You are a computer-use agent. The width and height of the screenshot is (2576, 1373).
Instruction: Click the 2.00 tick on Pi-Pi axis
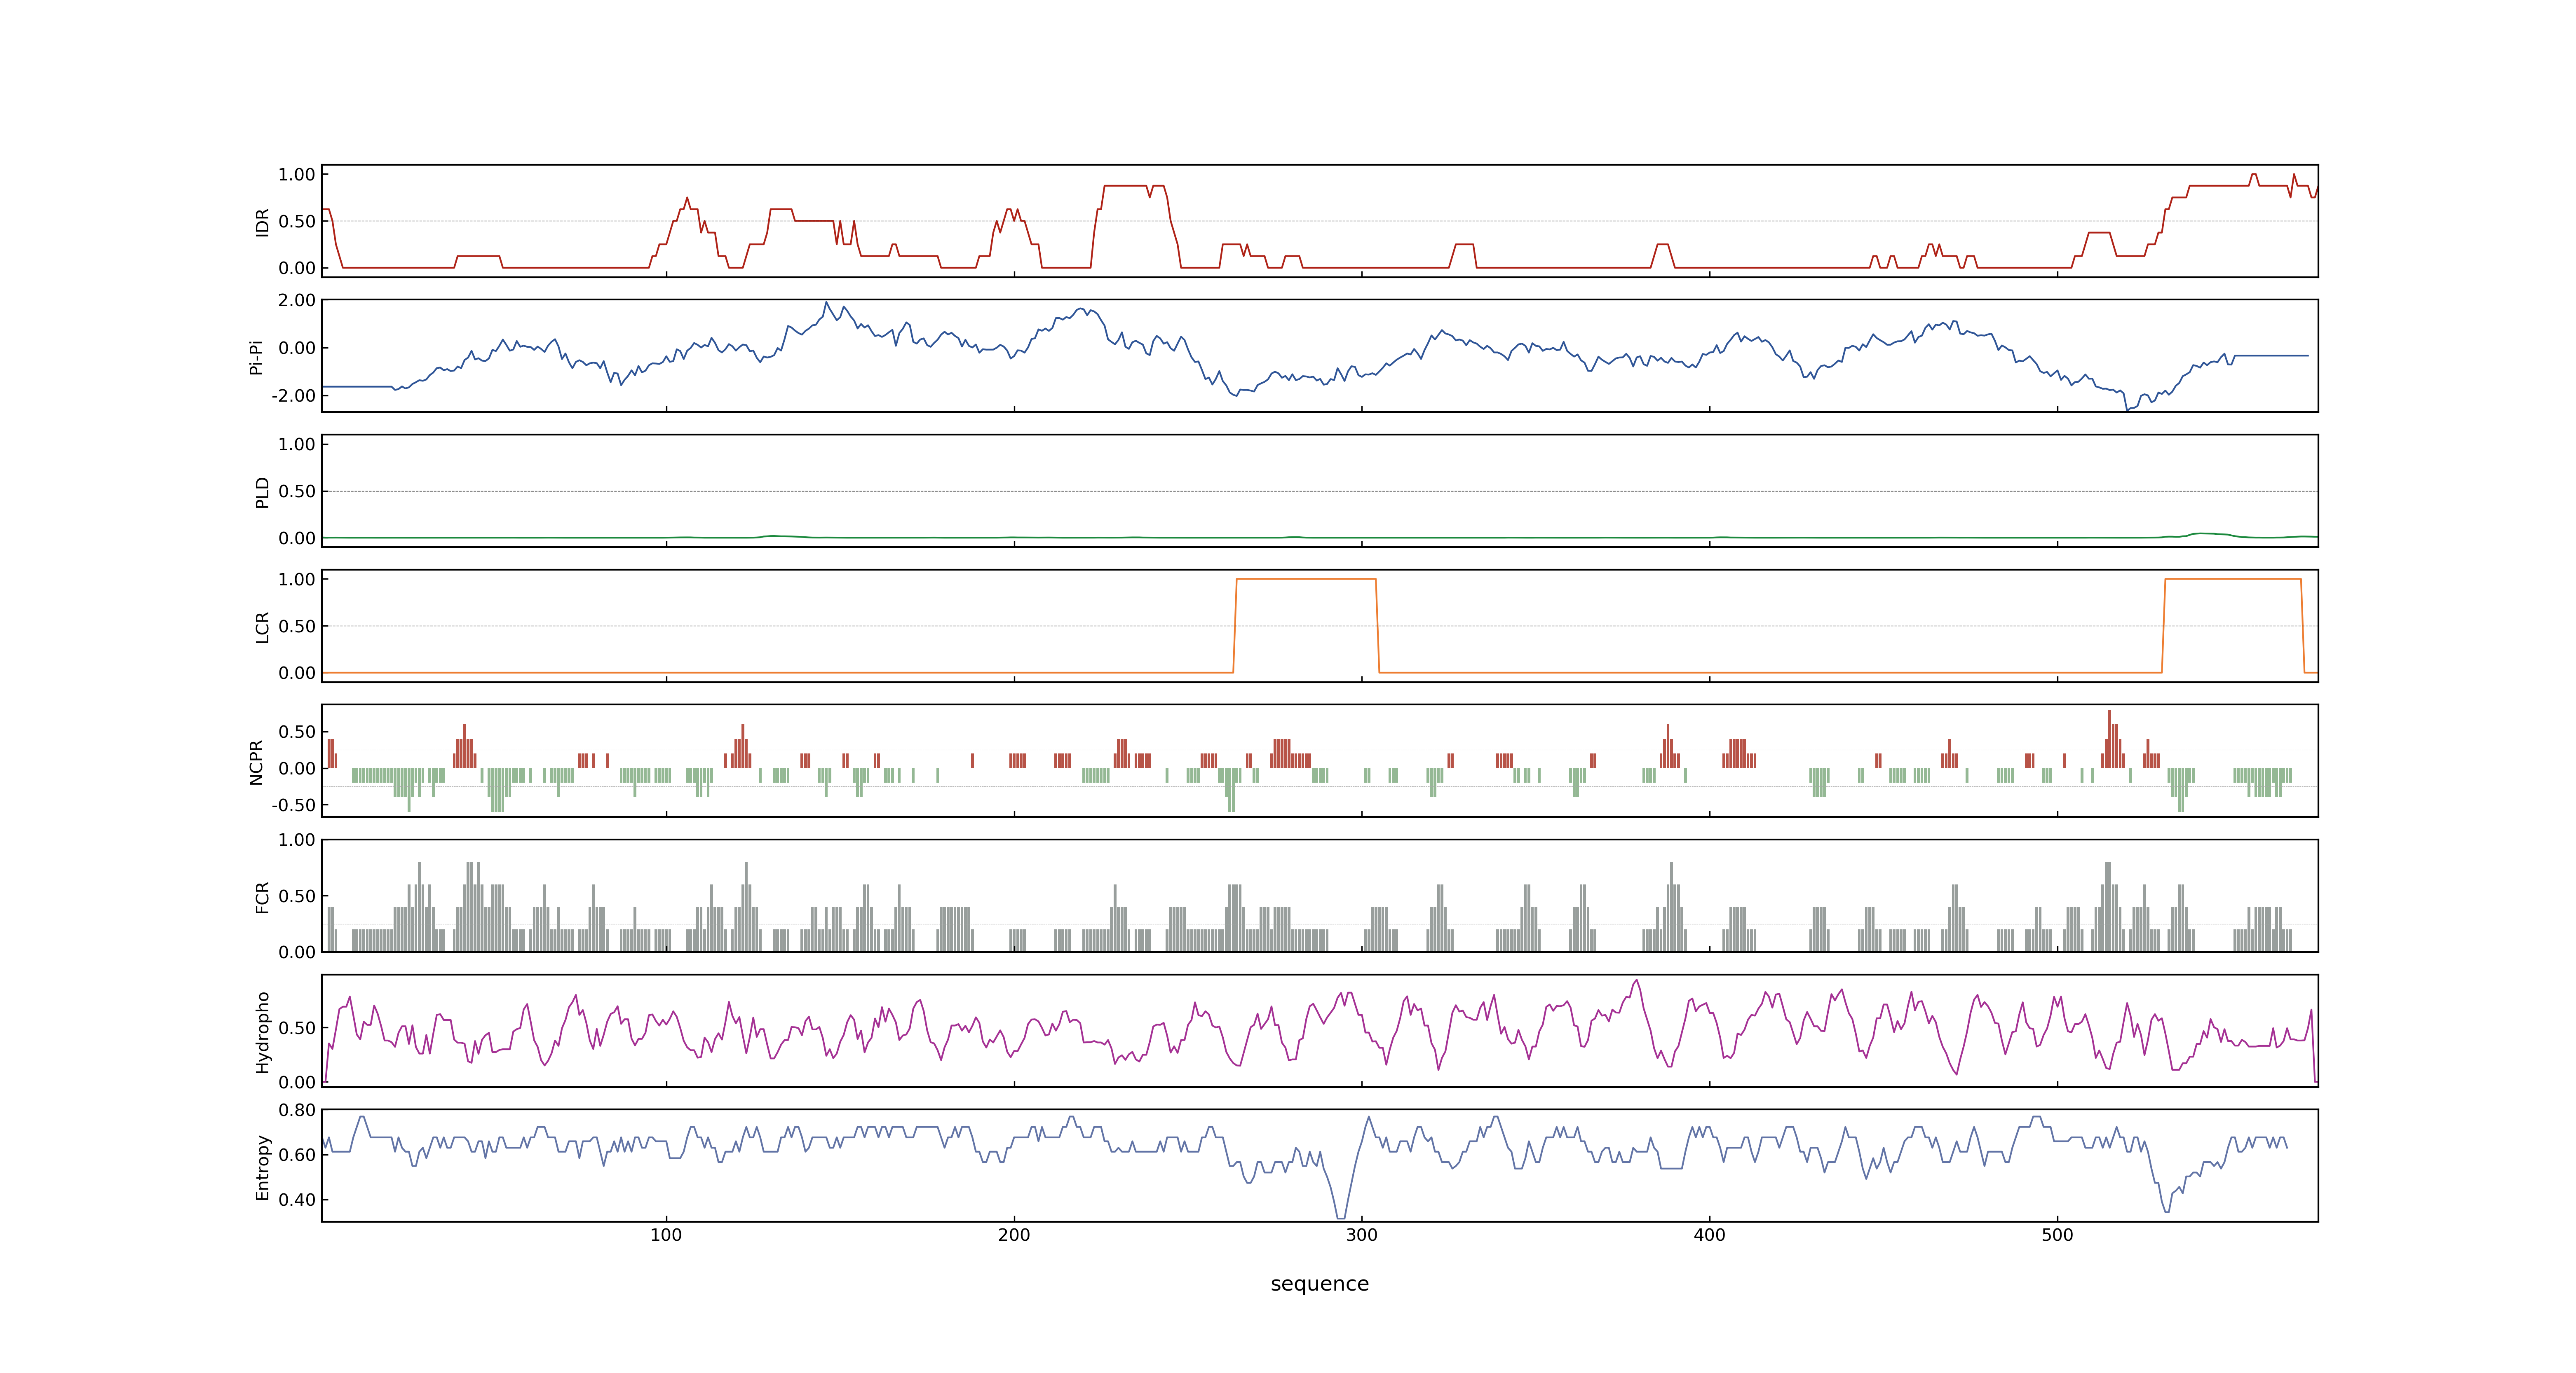297,301
